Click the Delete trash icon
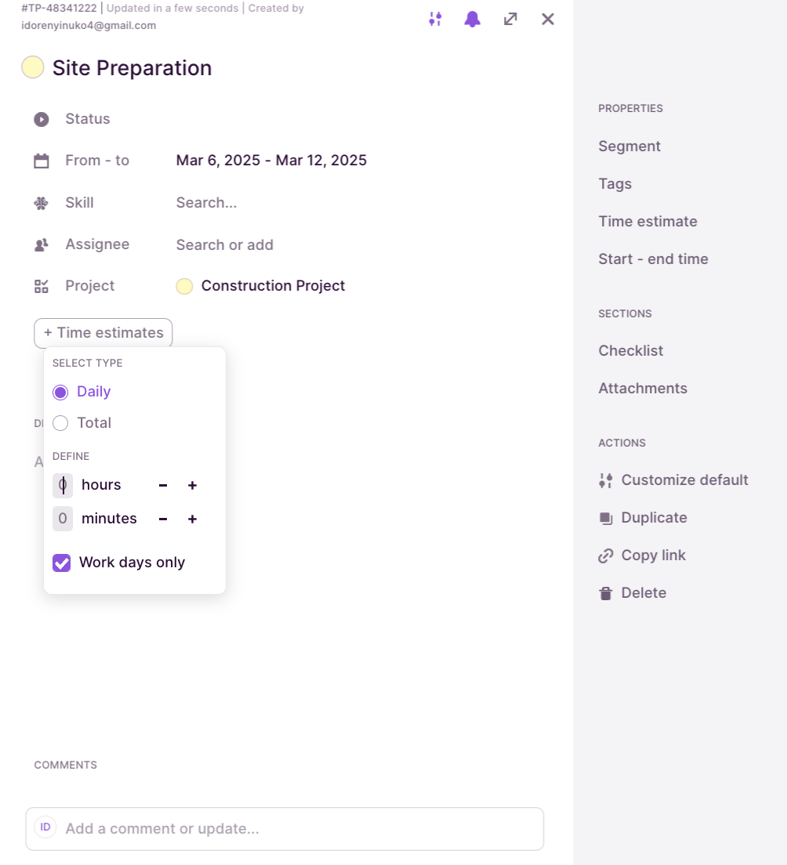The image size is (787, 865). (605, 592)
